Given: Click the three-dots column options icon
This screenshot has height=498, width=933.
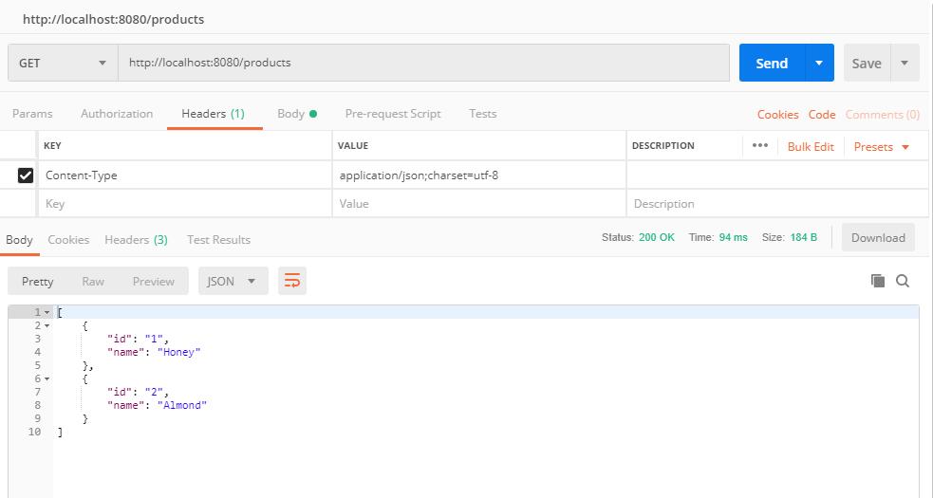Looking at the screenshot, I should click(759, 146).
